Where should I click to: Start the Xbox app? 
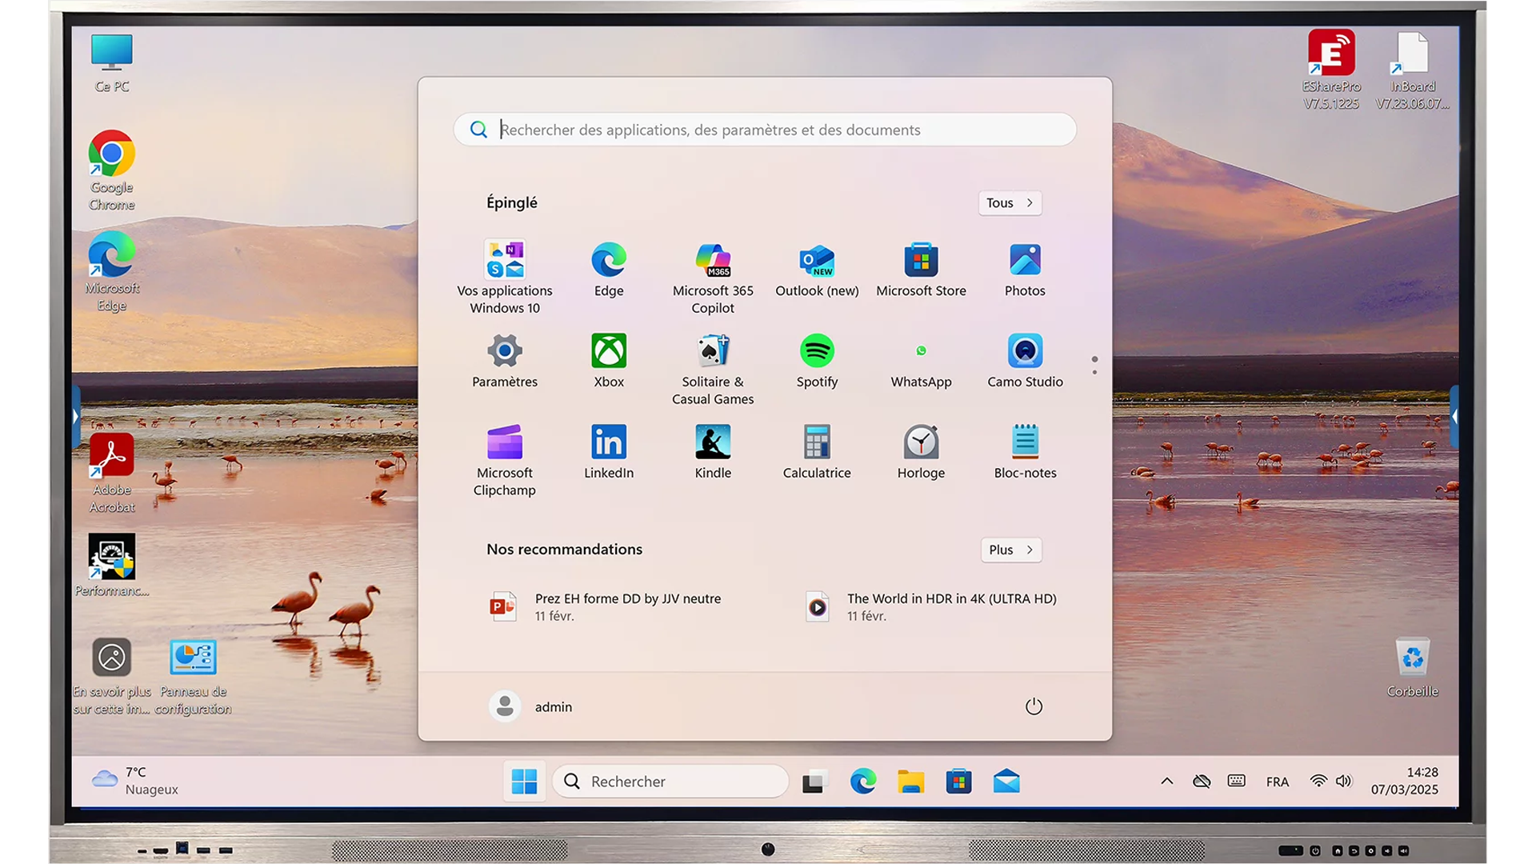click(x=608, y=352)
